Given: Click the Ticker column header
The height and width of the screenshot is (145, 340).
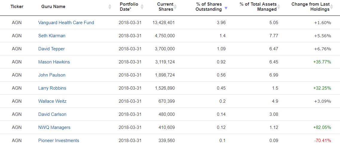Looking at the screenshot, I should point(17,7).
